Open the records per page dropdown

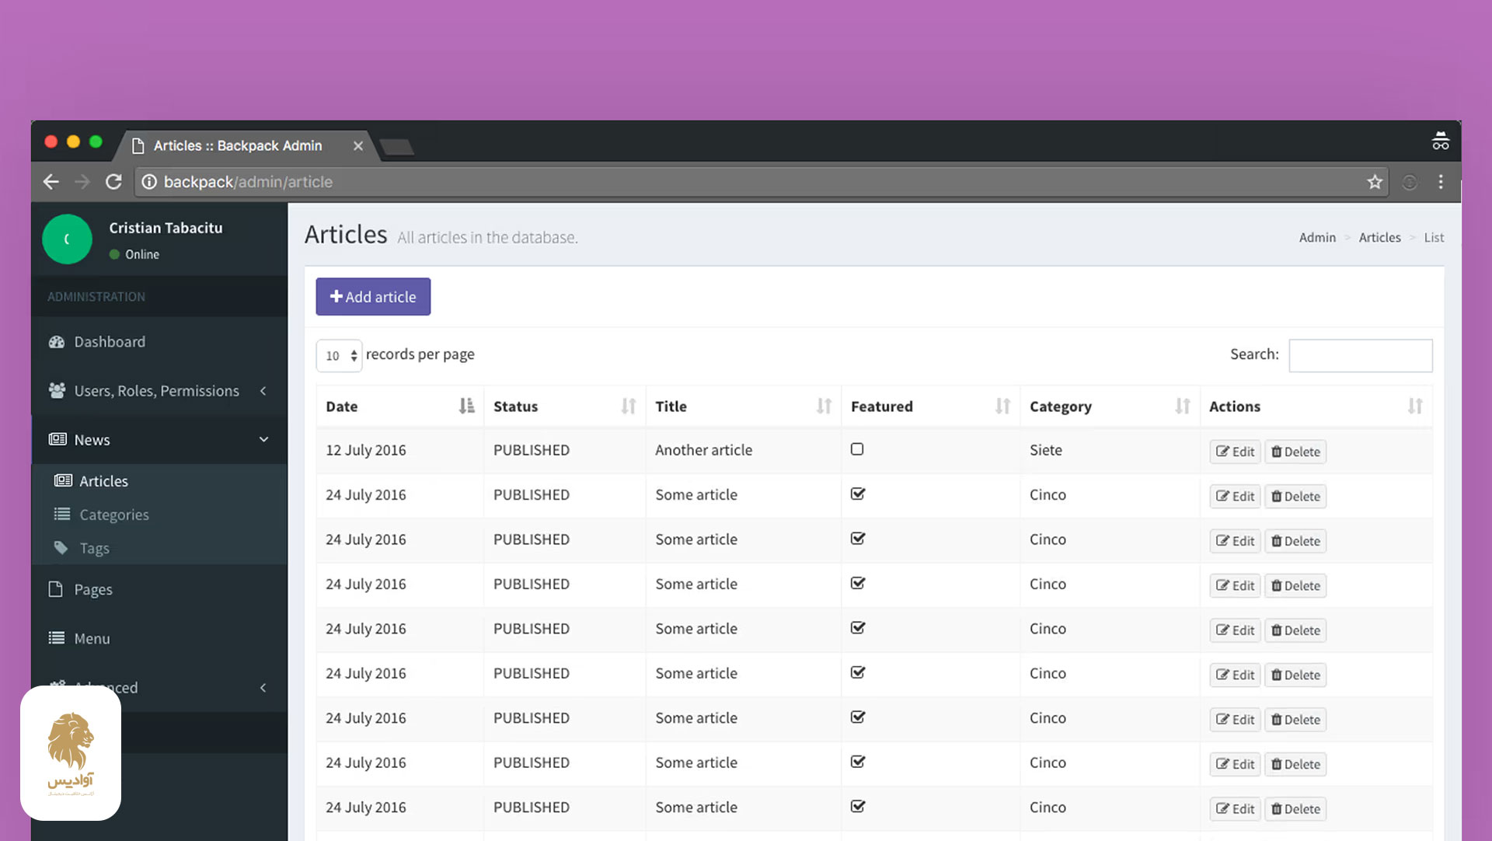point(339,355)
